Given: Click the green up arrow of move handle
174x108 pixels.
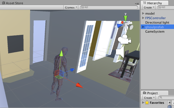Looking at the screenshot, I should (61, 53).
